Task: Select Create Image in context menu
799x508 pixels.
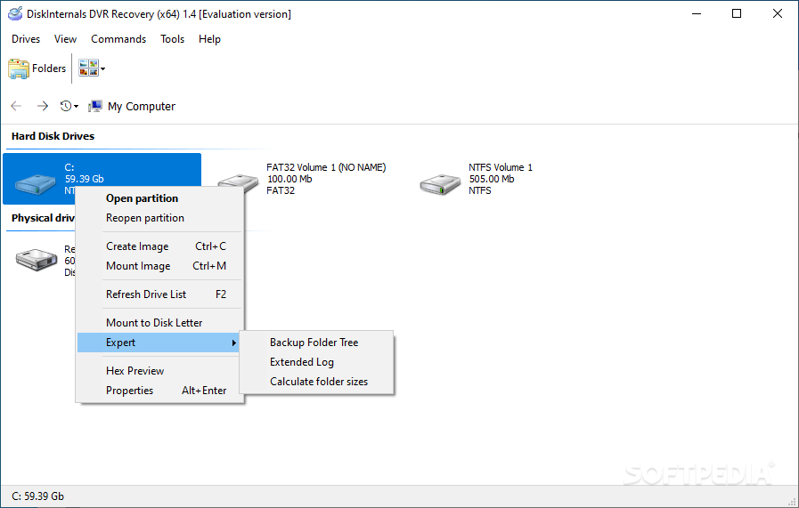Action: tap(159, 246)
